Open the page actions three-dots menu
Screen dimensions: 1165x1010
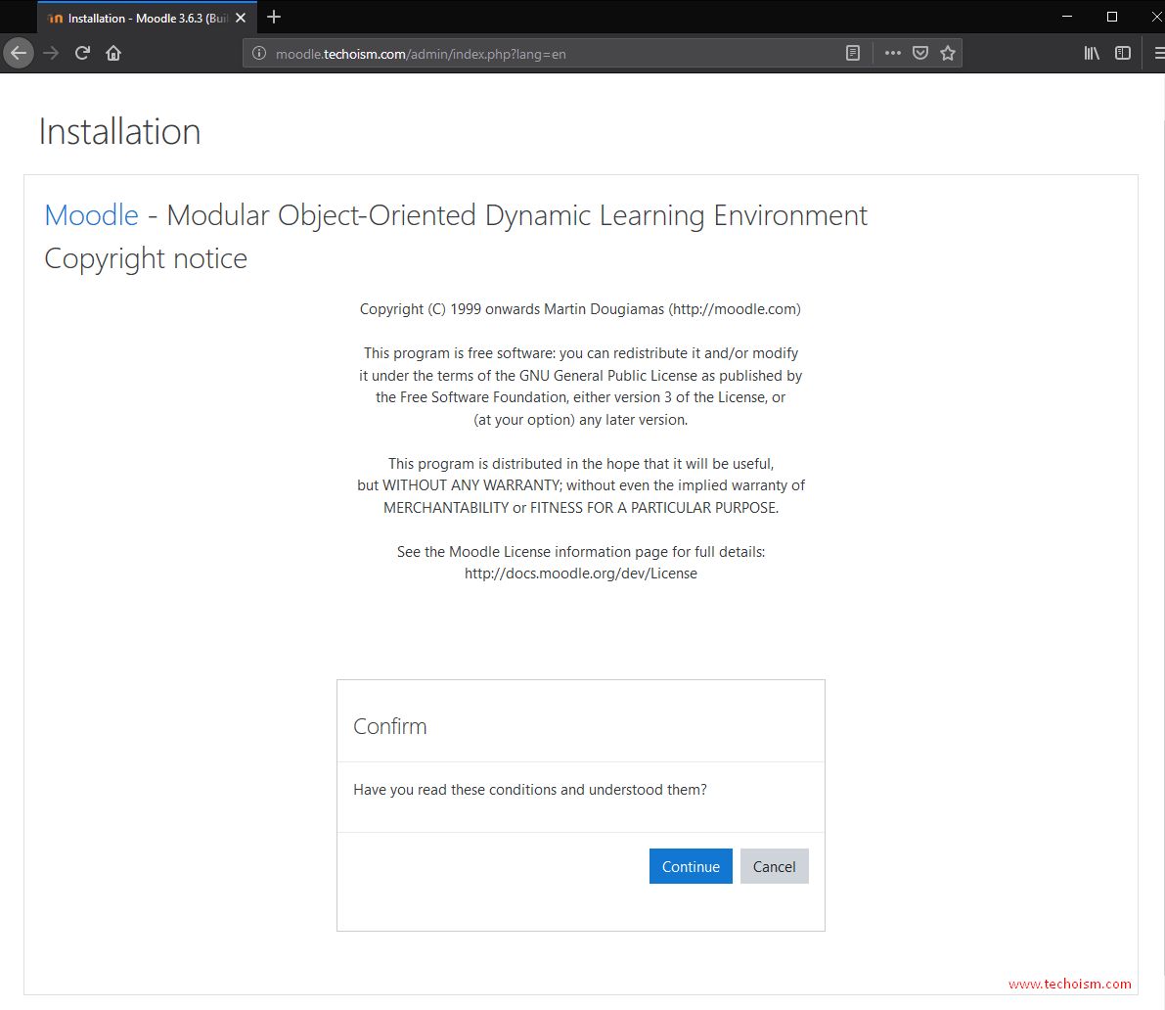pyautogui.click(x=892, y=53)
